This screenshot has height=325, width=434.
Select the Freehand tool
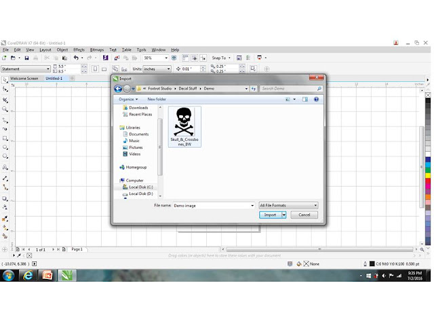(x=5, y=121)
